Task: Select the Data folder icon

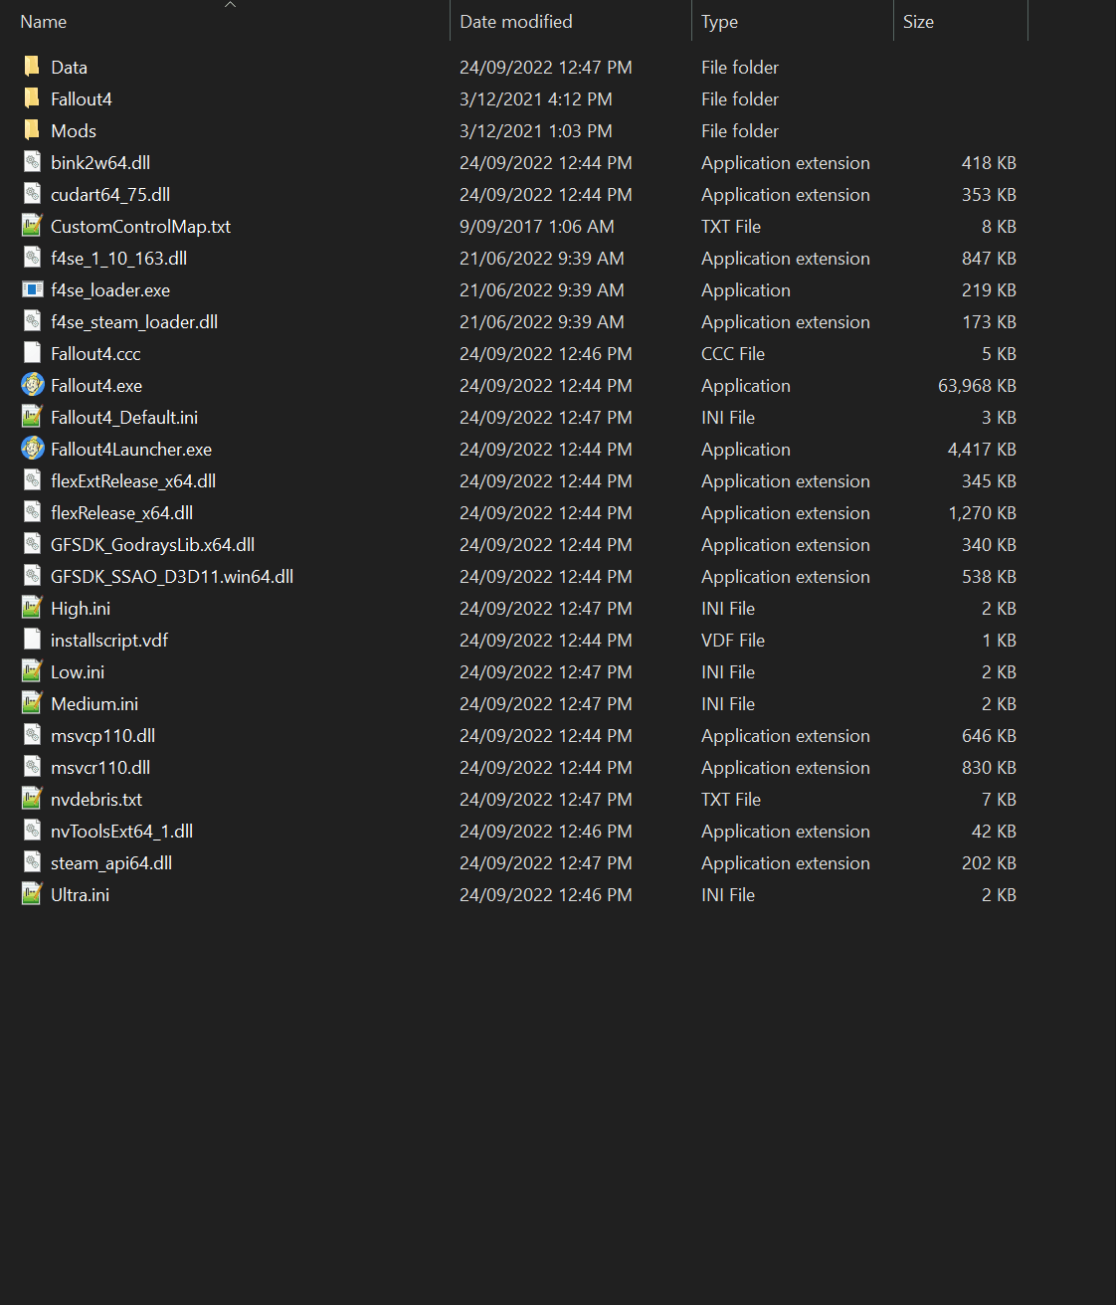Action: pyautogui.click(x=32, y=67)
